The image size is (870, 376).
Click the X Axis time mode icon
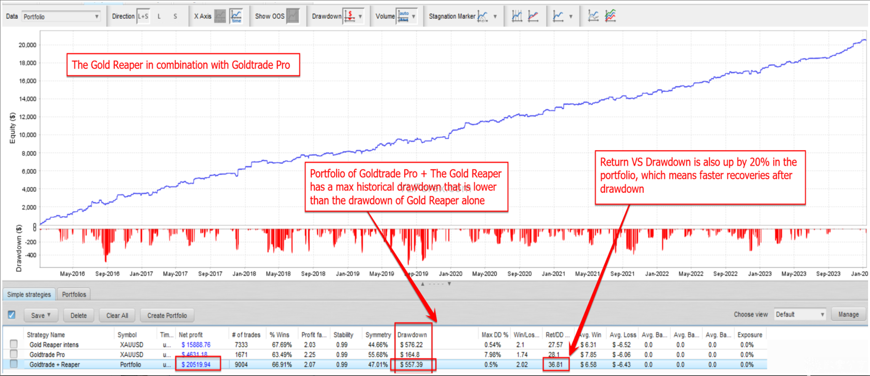click(236, 16)
